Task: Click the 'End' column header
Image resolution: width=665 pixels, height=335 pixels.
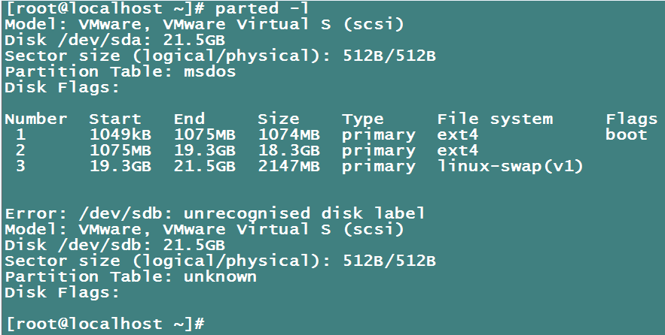Action: click(188, 119)
